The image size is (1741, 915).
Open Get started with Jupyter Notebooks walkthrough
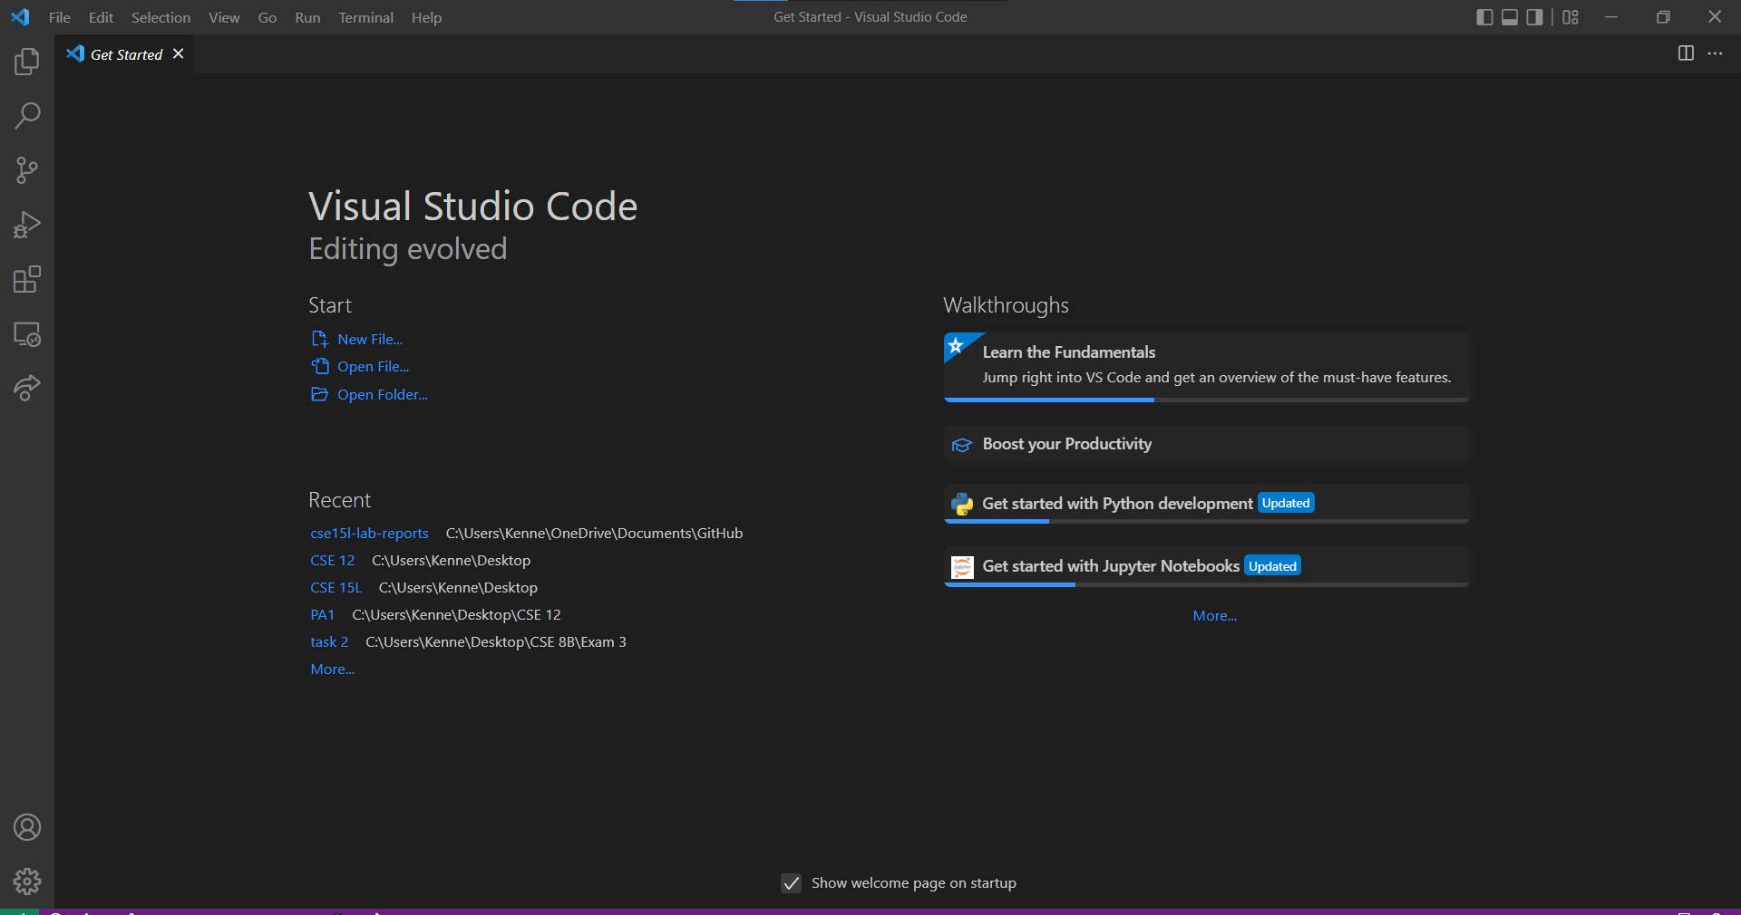click(1206, 566)
